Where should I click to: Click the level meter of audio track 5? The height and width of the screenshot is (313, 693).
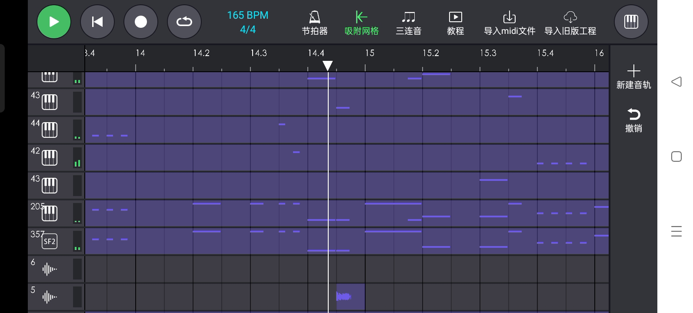[x=77, y=297]
